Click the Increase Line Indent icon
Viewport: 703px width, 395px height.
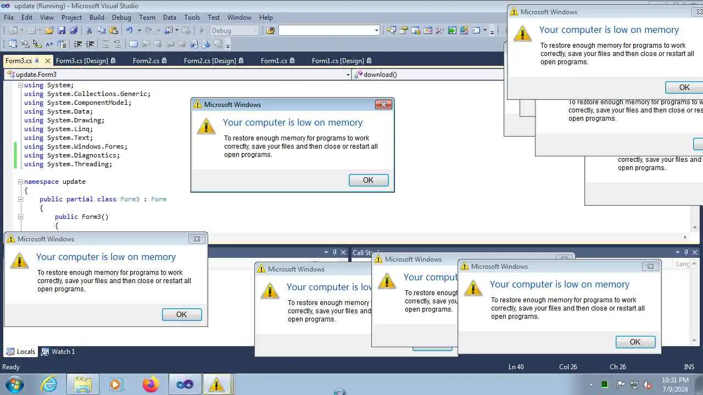(x=90, y=44)
